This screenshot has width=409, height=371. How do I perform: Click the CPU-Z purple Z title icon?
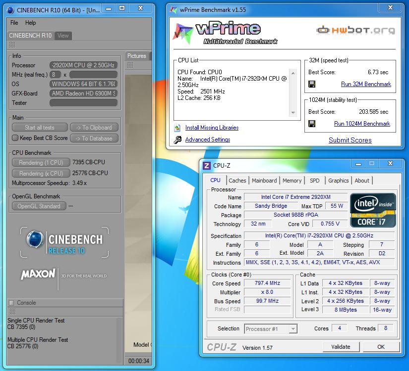(207, 166)
